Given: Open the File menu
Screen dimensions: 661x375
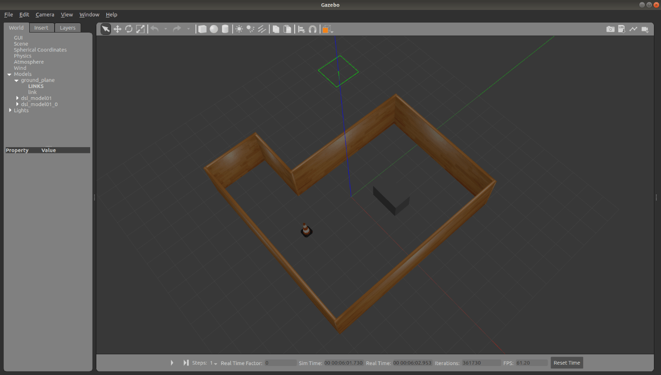Looking at the screenshot, I should click(x=8, y=15).
